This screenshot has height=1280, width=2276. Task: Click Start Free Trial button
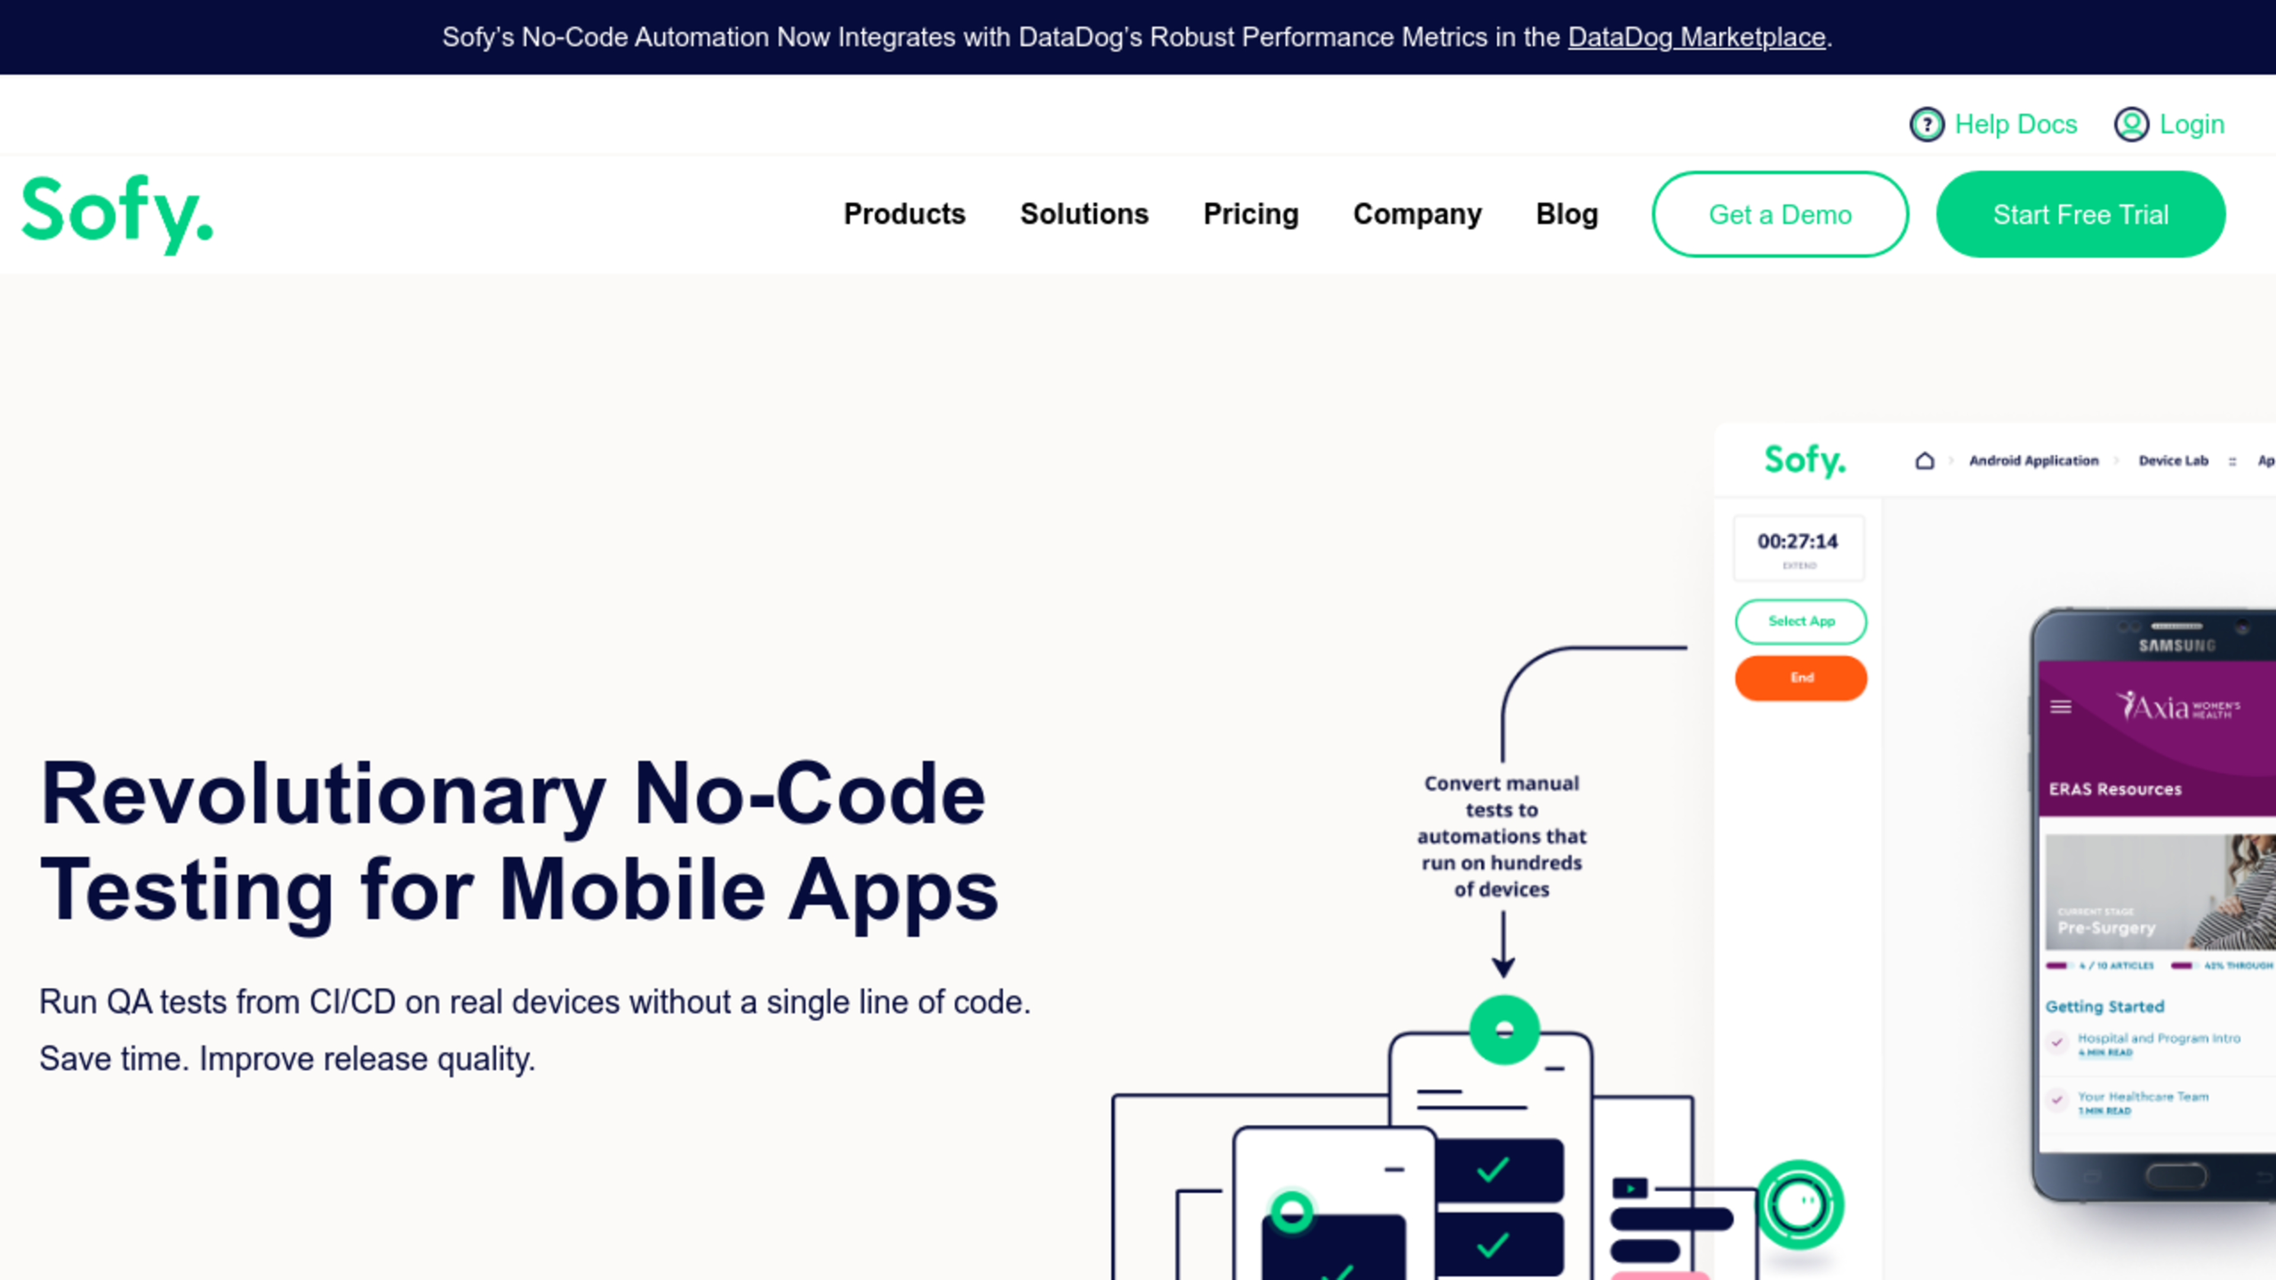click(x=2080, y=214)
